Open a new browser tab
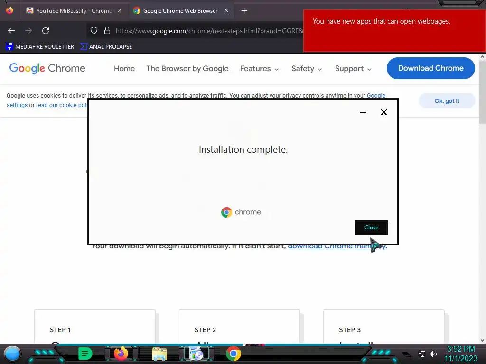This screenshot has width=486, height=364. [x=244, y=11]
